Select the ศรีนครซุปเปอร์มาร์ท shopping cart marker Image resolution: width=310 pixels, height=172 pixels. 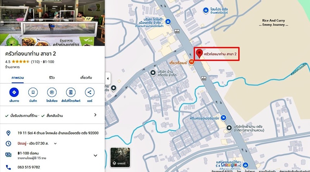pyautogui.click(x=224, y=118)
